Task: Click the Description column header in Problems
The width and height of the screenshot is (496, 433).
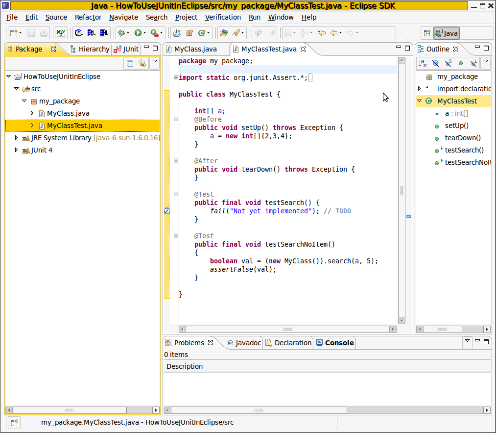Action: (x=327, y=366)
